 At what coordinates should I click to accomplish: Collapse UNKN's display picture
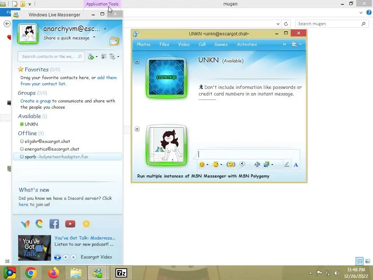pyautogui.click(x=137, y=61)
